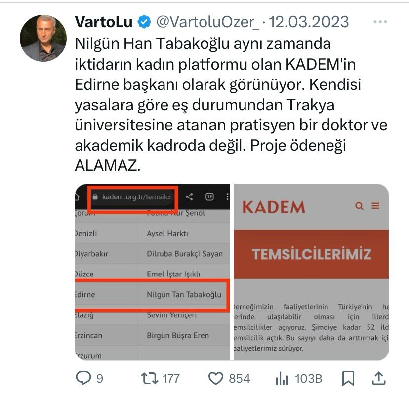
Task: Open VartoLu's profile picture
Action: click(43, 38)
